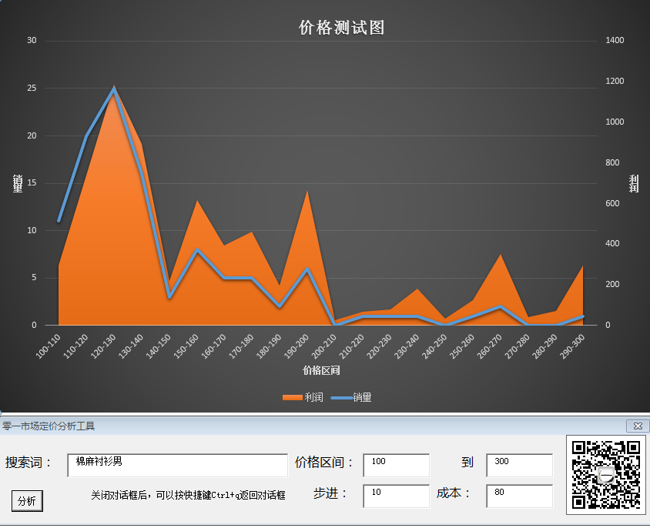650x528 pixels.
Task: Click the left axis value 30
Action: (x=32, y=40)
